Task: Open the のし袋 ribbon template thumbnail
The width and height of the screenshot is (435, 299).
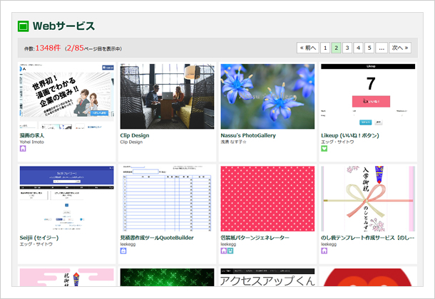Action: (368, 199)
